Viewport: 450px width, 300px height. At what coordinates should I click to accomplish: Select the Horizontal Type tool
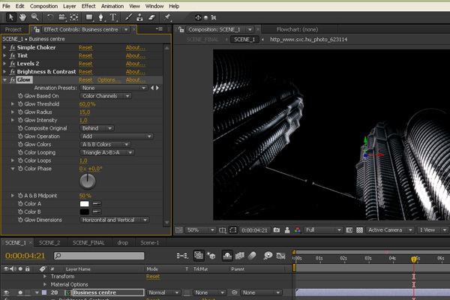click(113, 17)
